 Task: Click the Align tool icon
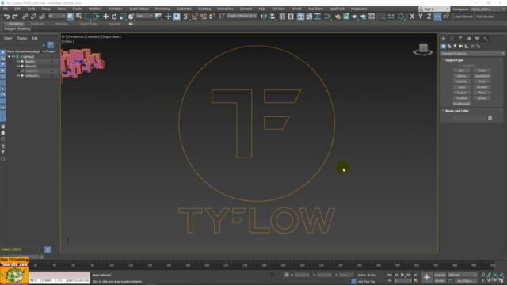click(x=273, y=17)
